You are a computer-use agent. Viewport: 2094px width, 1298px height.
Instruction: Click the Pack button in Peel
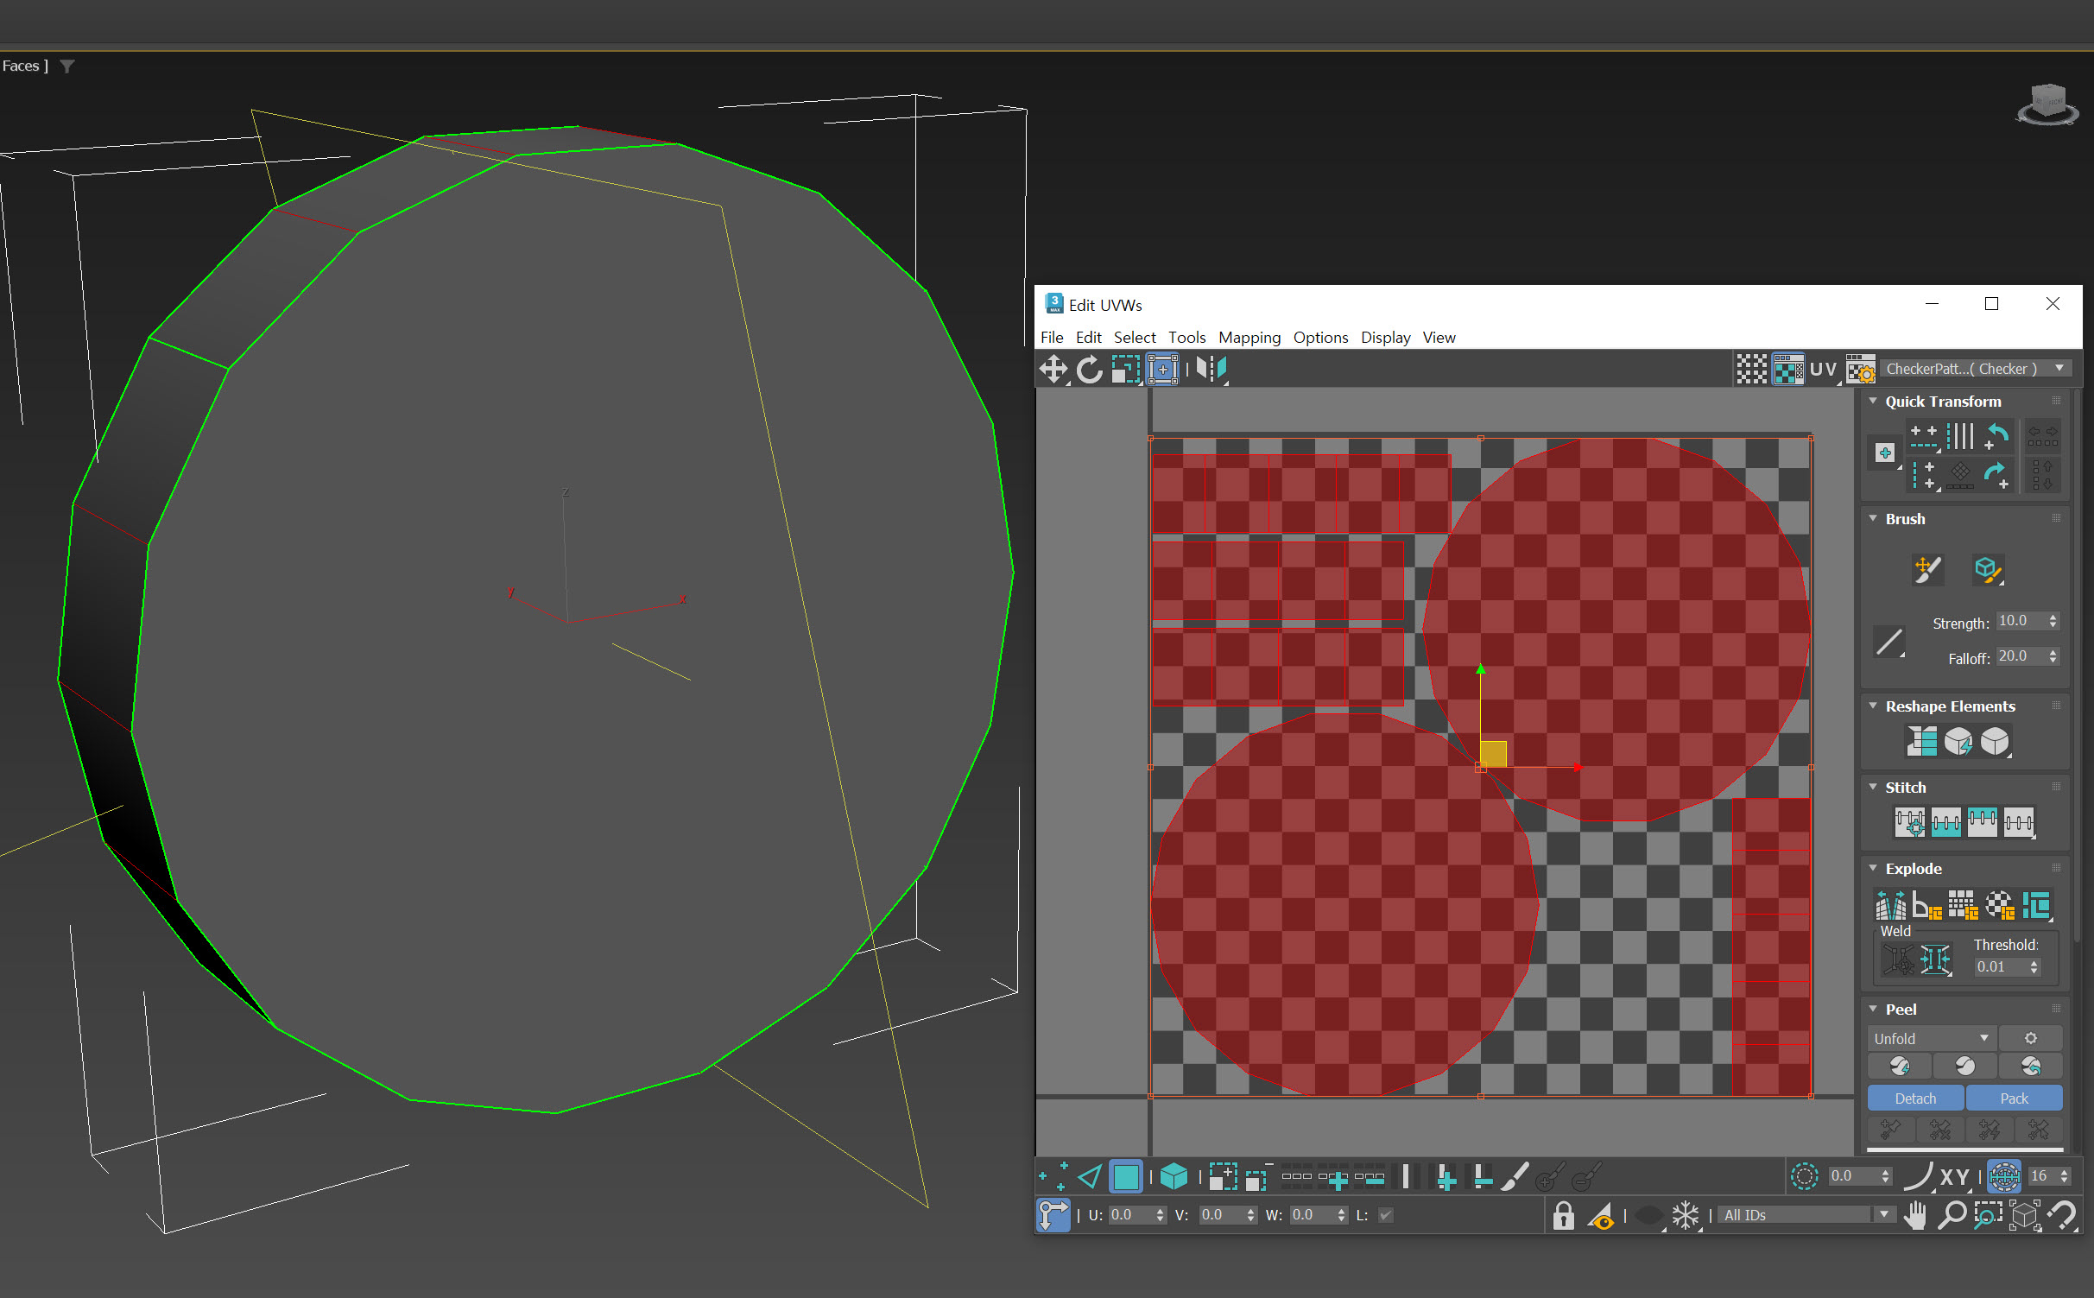[2014, 1099]
